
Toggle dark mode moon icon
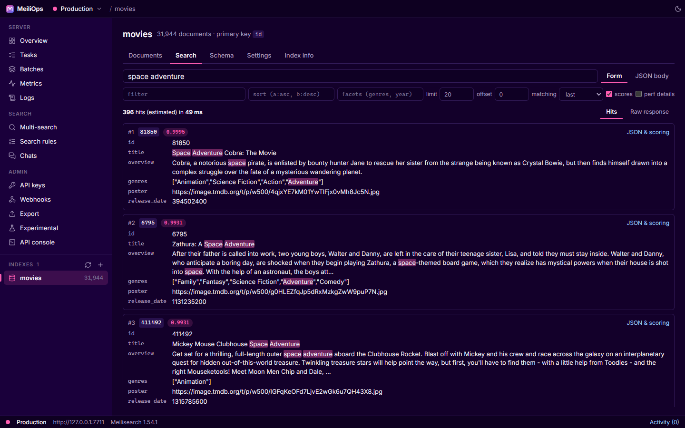[678, 9]
